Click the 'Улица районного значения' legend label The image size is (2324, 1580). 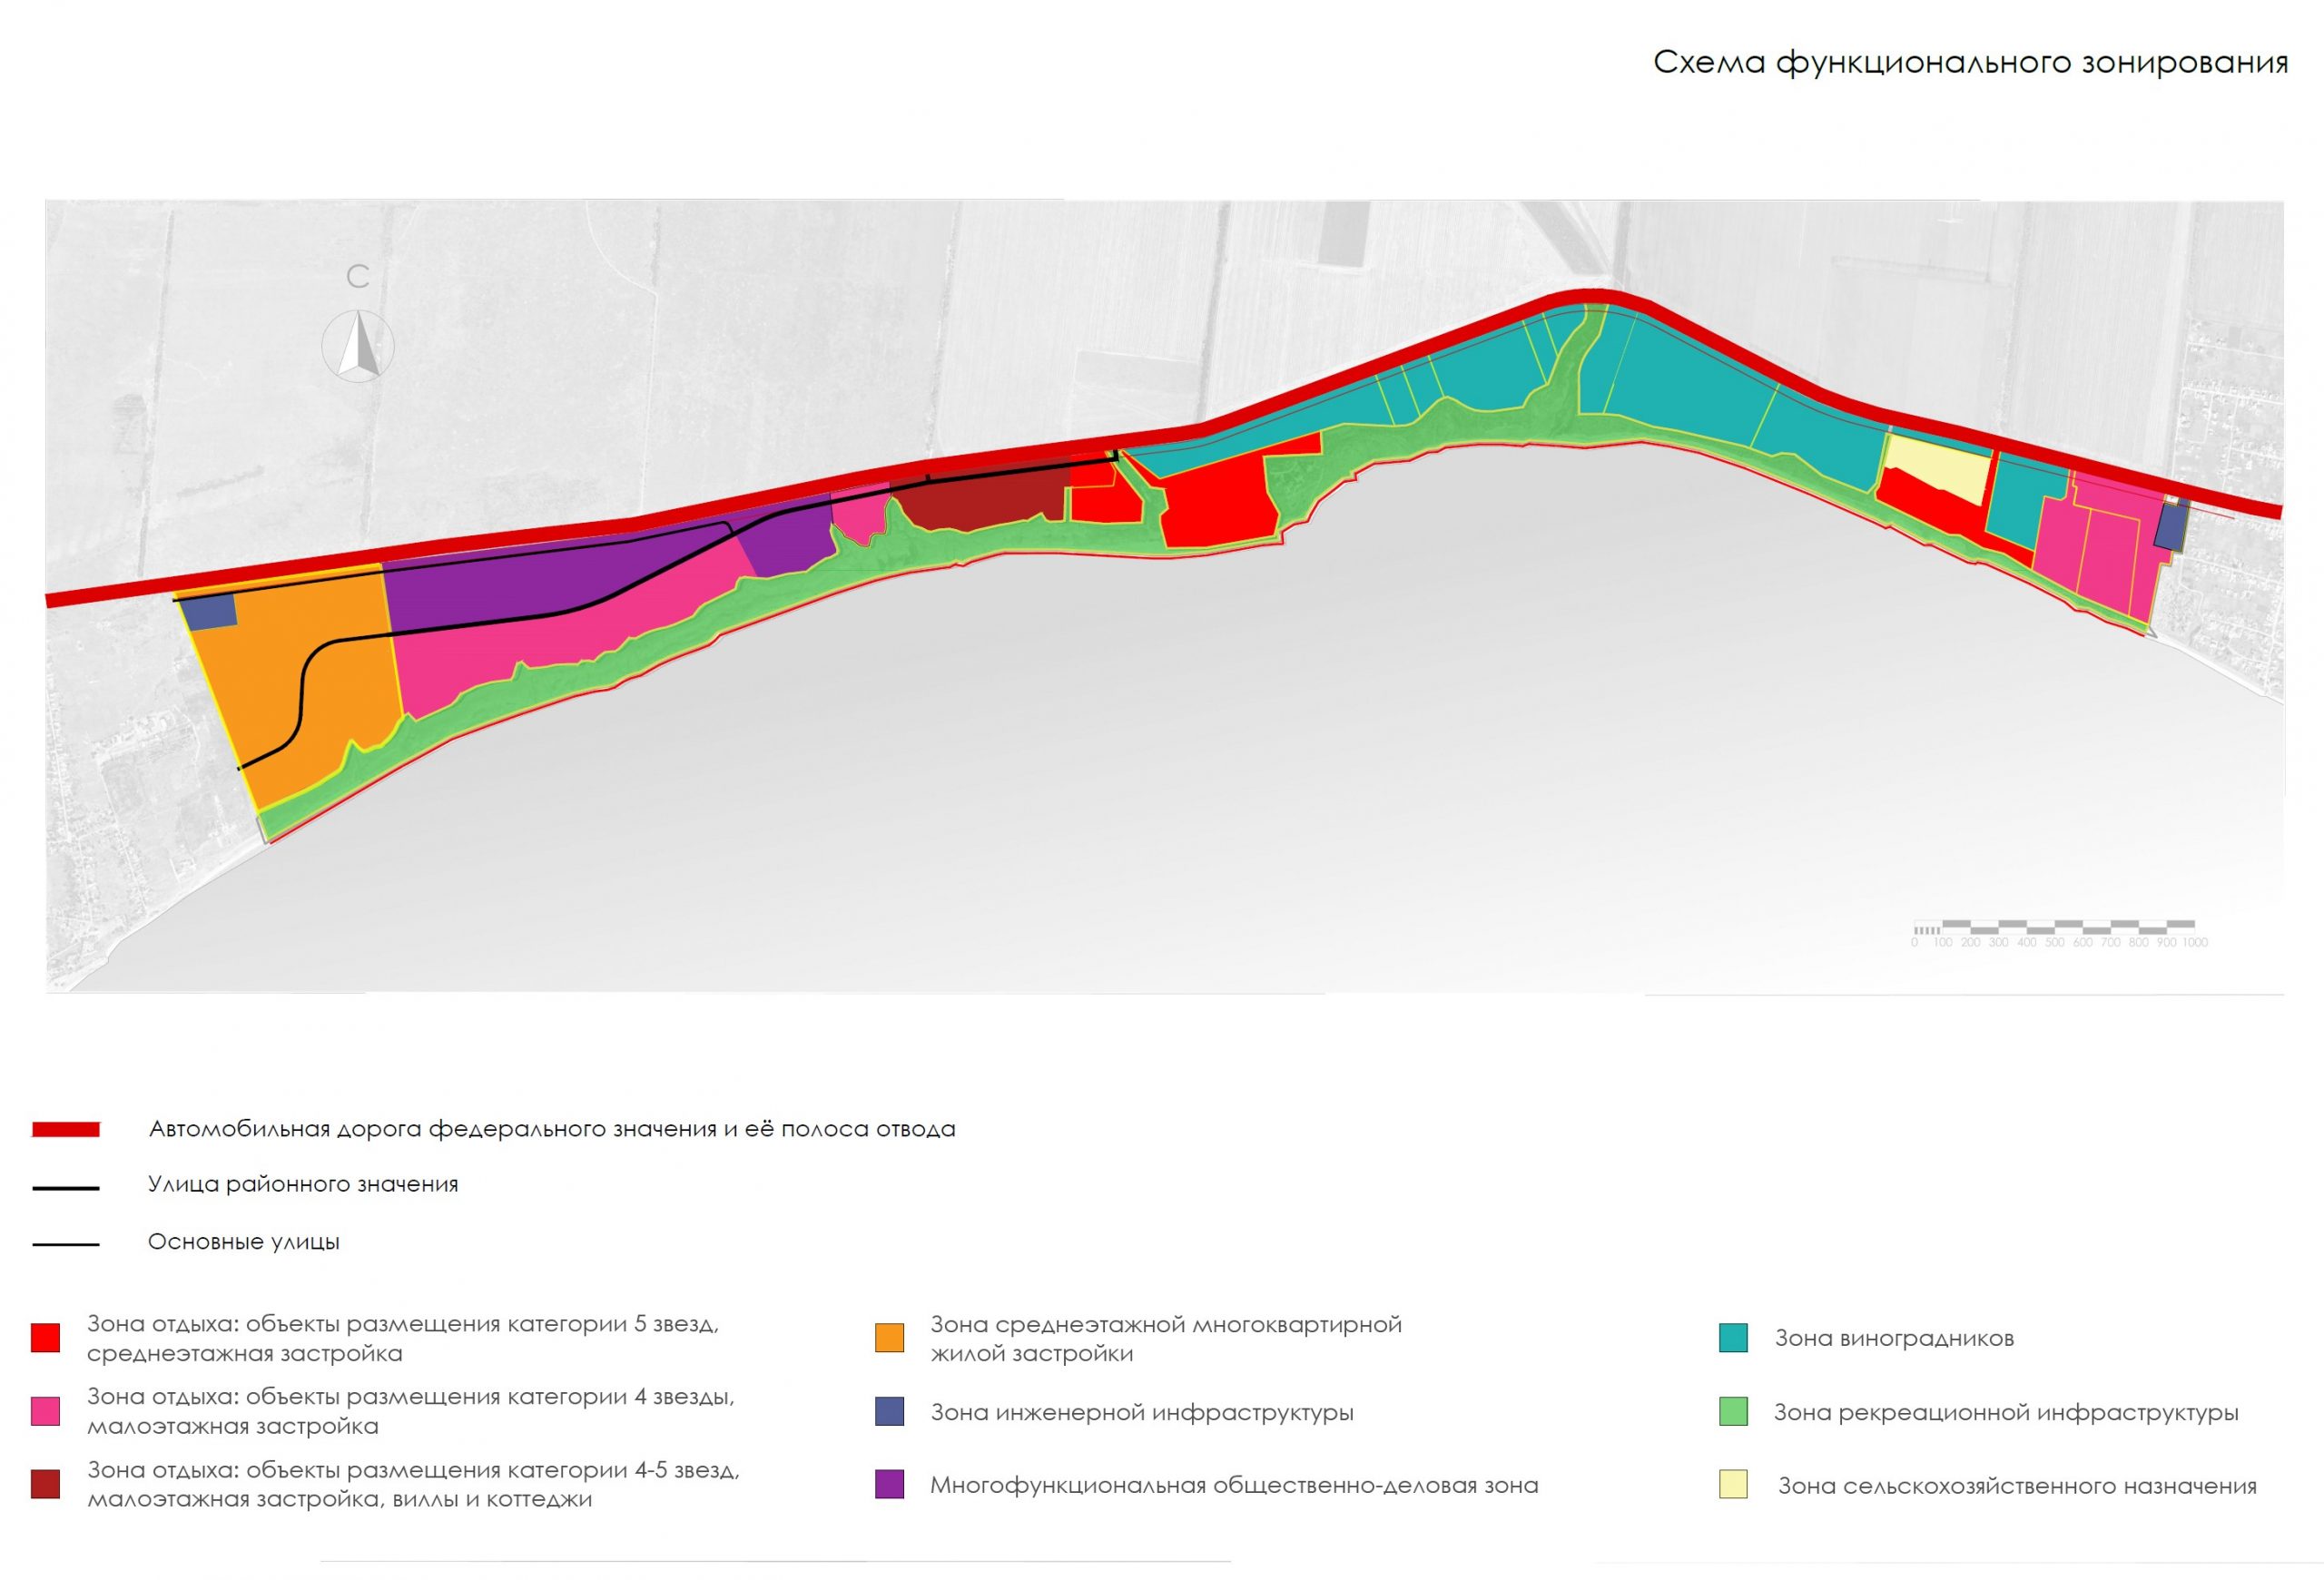point(303,1184)
